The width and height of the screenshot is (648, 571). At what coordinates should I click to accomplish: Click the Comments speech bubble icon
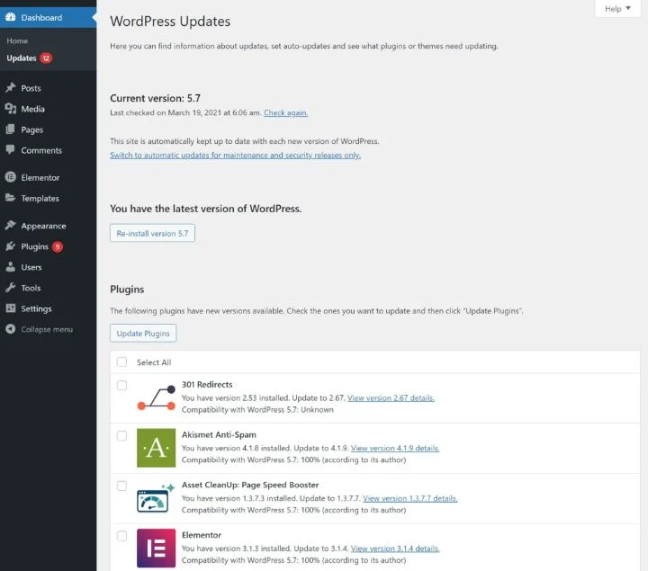[11, 150]
